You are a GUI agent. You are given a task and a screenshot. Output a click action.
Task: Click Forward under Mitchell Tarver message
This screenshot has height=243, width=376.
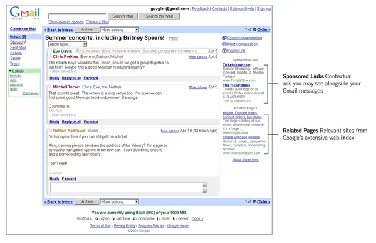point(91,121)
